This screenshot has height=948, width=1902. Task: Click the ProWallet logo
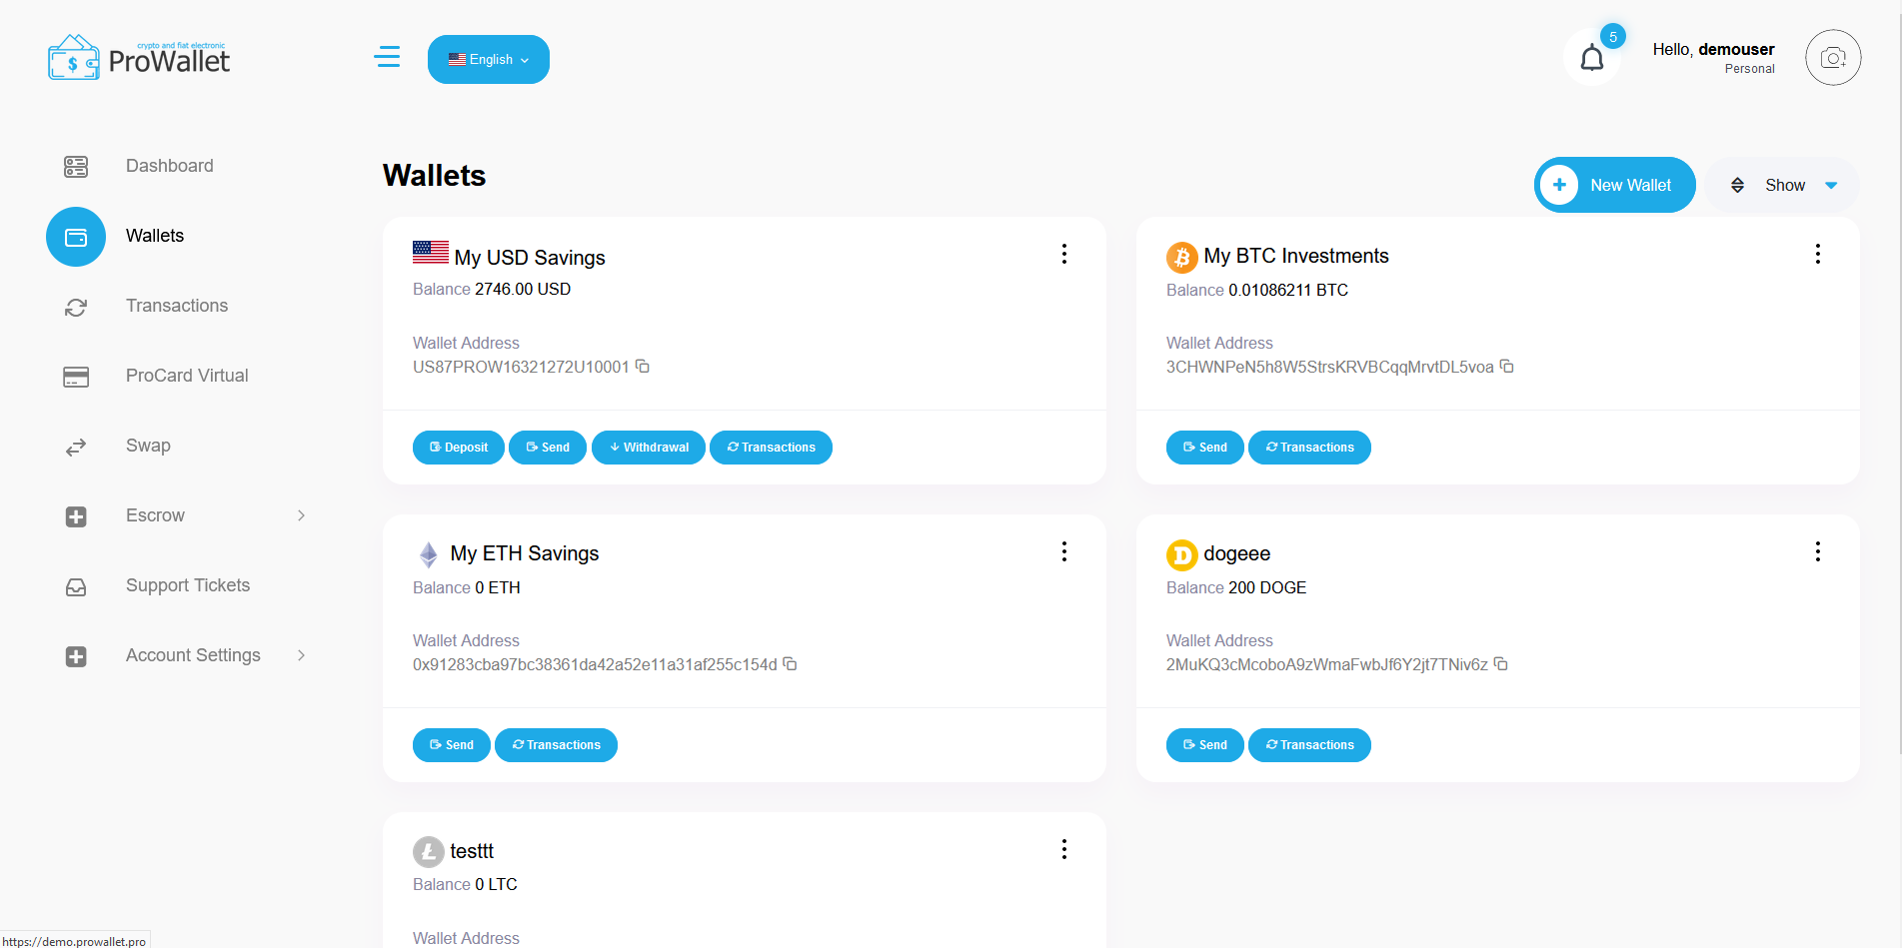click(x=138, y=57)
